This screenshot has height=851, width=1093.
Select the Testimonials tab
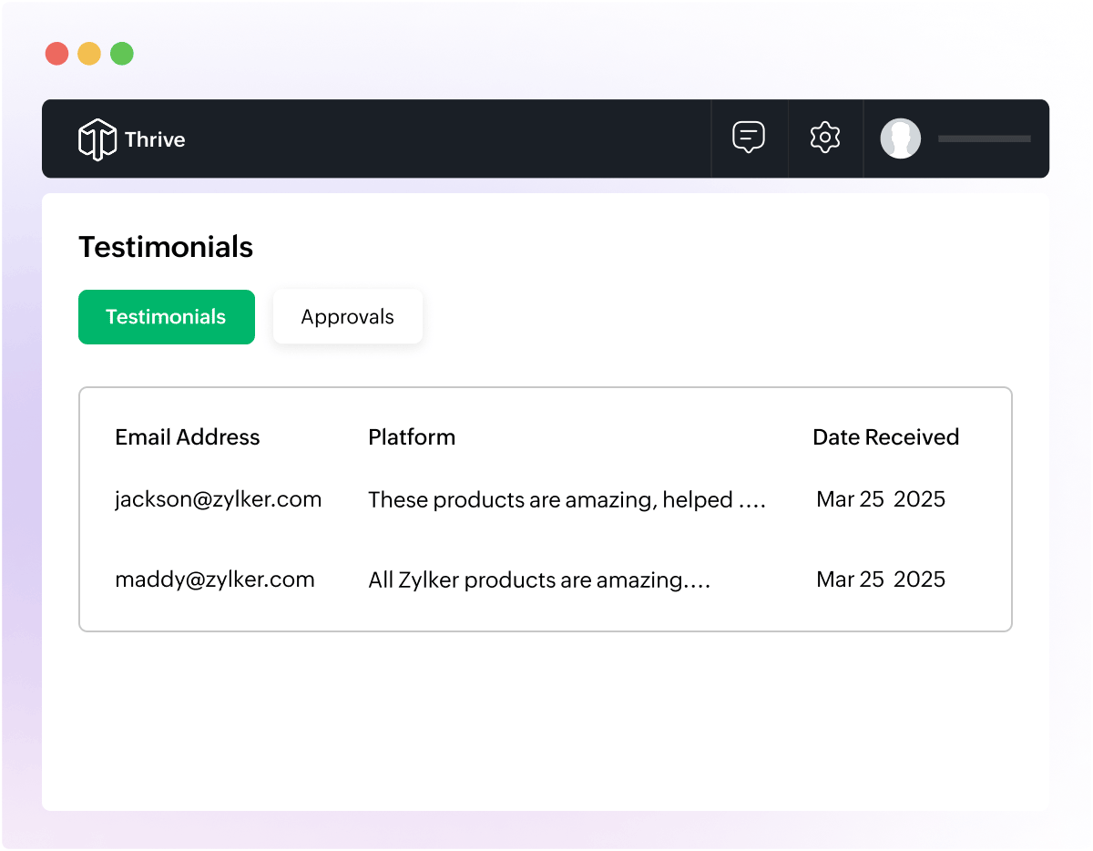pyautogui.click(x=166, y=316)
